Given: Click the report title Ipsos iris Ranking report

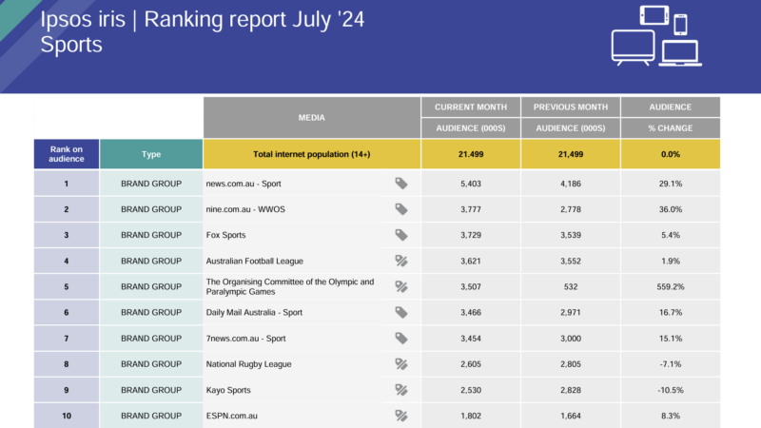Looking at the screenshot, I should [202, 19].
